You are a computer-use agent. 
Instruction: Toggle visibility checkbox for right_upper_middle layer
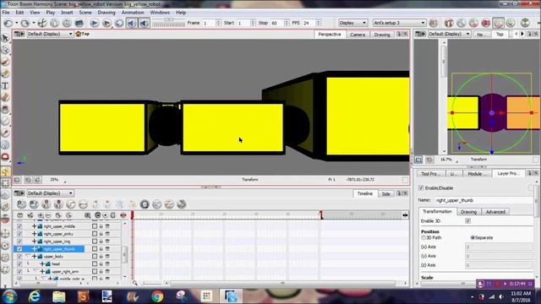19,226
